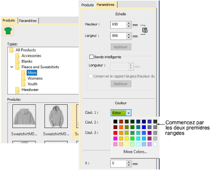This screenshot has height=178, width=211.
Task: Select the Fleece and Sweatshirts folder
Action: 40,67
